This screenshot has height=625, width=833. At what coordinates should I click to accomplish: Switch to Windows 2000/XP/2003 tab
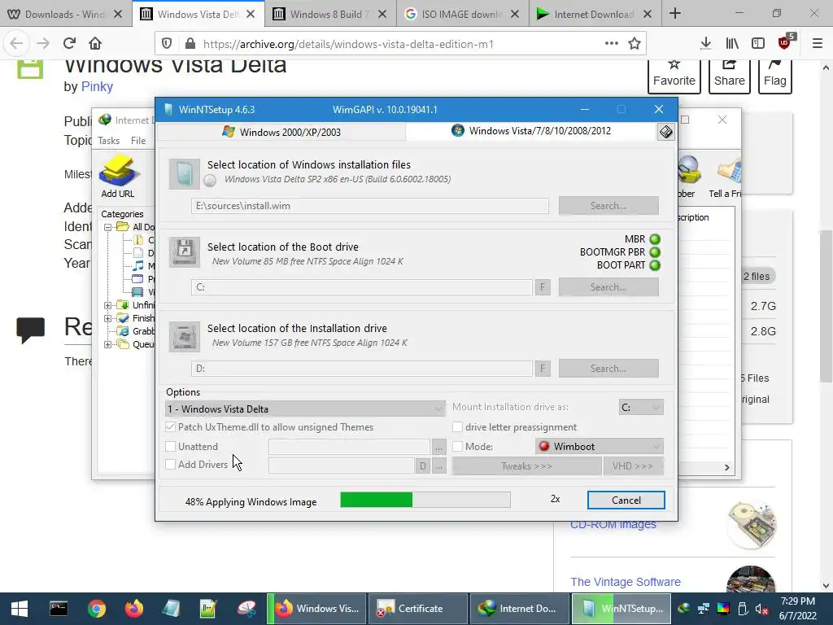(281, 132)
